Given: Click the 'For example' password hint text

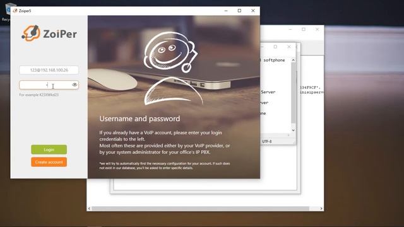Looking at the screenshot, I should (39, 95).
